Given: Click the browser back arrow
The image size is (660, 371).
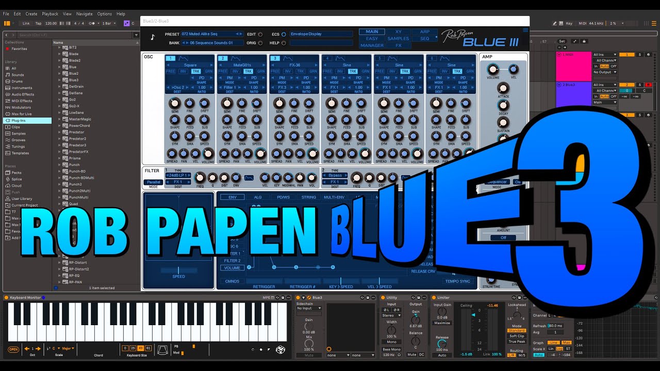Looking at the screenshot, I should [7, 35].
